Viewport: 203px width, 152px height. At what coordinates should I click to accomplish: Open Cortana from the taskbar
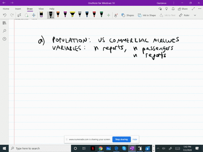75,148
